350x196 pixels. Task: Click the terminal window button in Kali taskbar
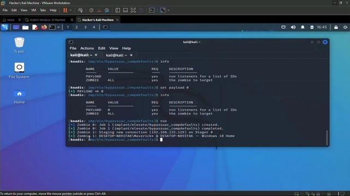pos(105,27)
